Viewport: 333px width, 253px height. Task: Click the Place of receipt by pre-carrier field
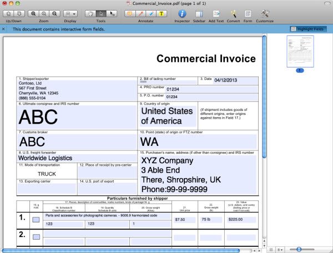[108, 173]
